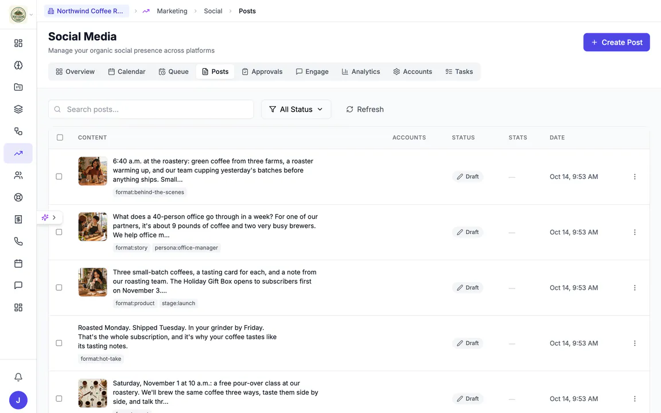Viewport: 661px width, 413px height.
Task: Open the user avatar J
Action: click(18, 400)
